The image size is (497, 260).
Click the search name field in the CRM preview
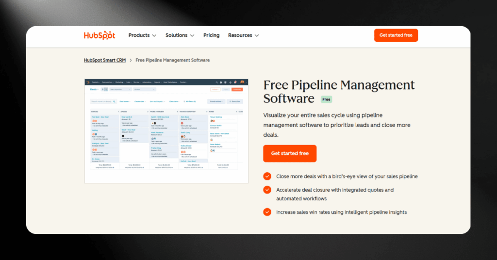(x=103, y=101)
